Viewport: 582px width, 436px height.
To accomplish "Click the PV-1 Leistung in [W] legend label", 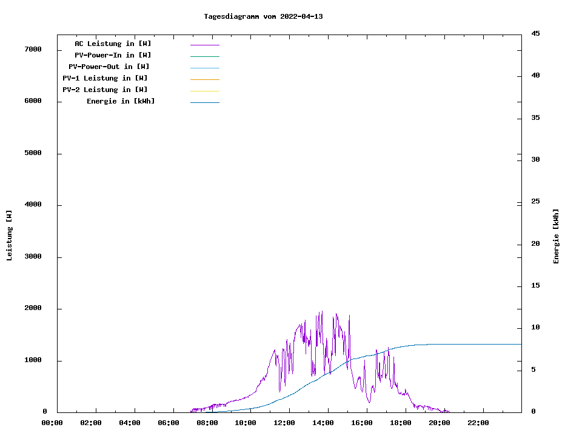I will (x=105, y=78).
